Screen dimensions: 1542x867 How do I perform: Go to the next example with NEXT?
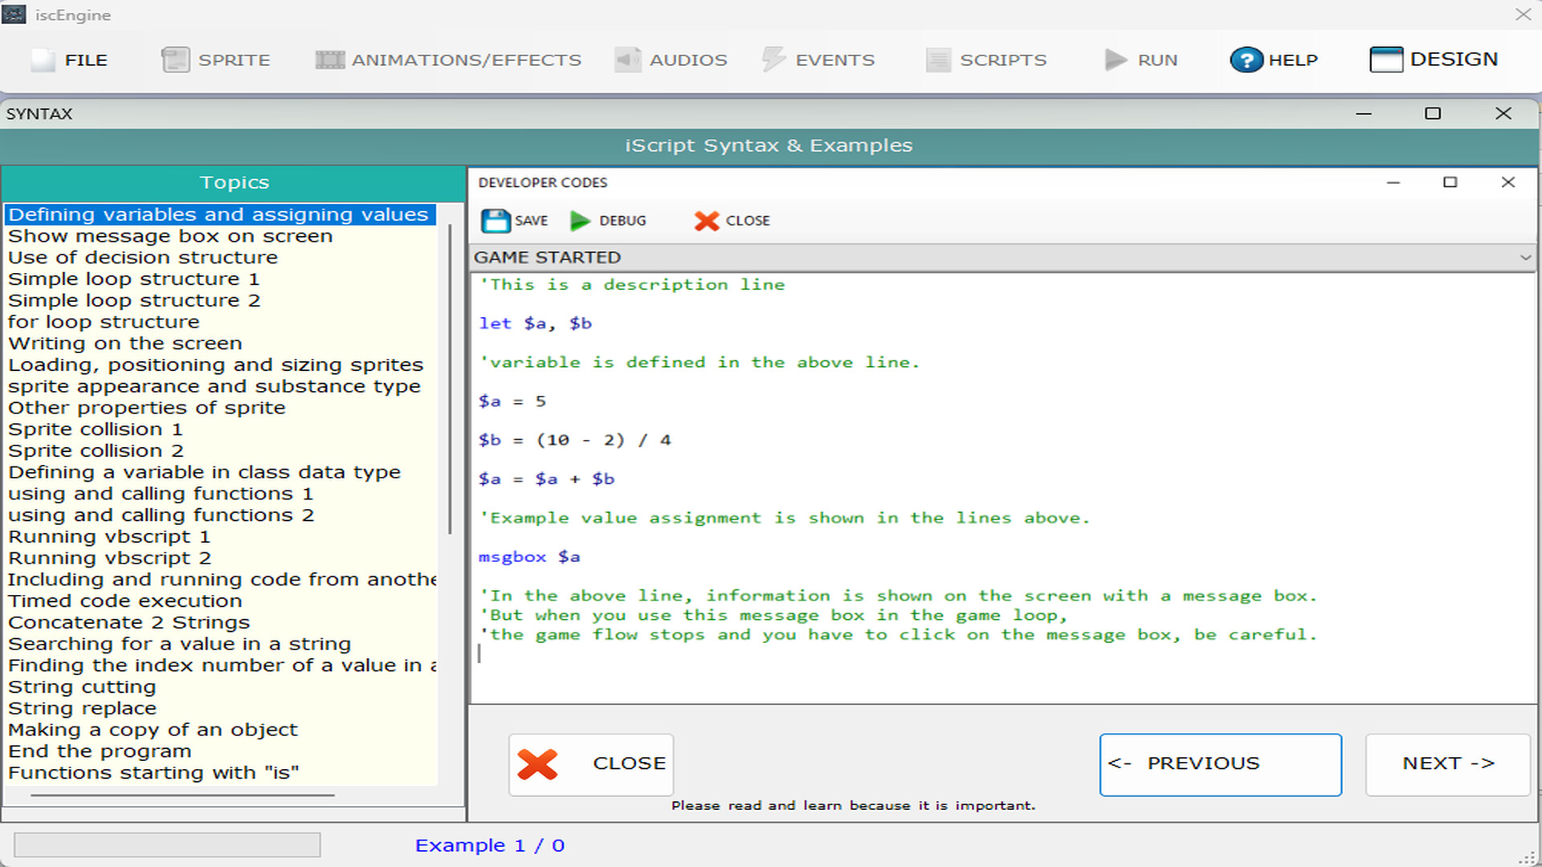pyautogui.click(x=1447, y=763)
